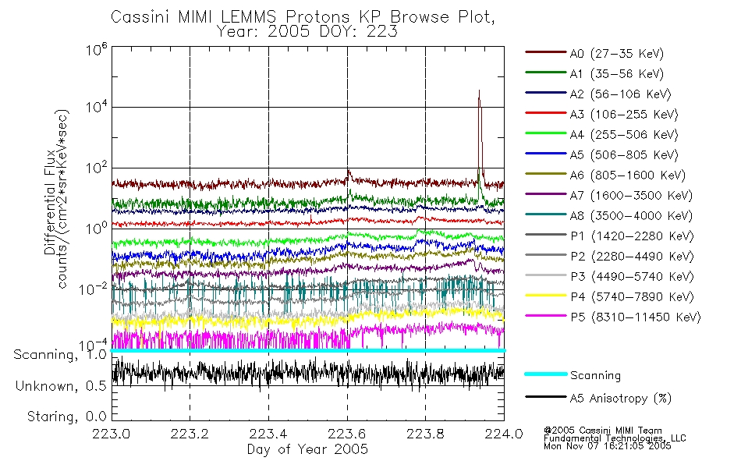
Task: Click the @2005 Cassini MIMI Team credit
Action: point(602,431)
